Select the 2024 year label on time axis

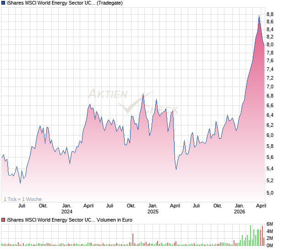point(67,212)
